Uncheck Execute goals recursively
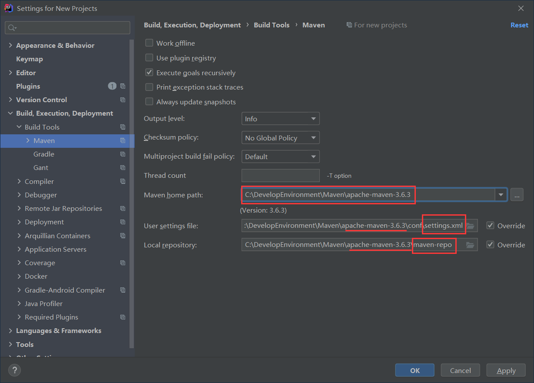This screenshot has width=534, height=383. click(x=149, y=73)
